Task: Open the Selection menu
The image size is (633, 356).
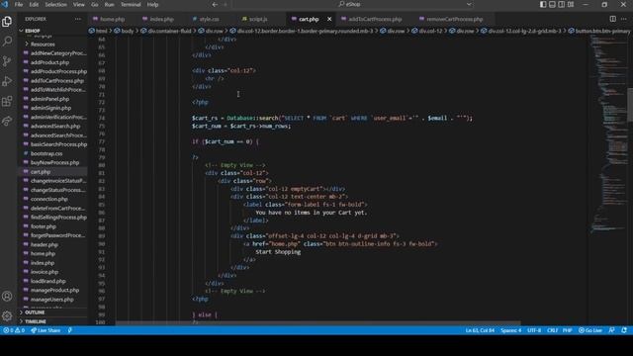Action: (x=55, y=4)
